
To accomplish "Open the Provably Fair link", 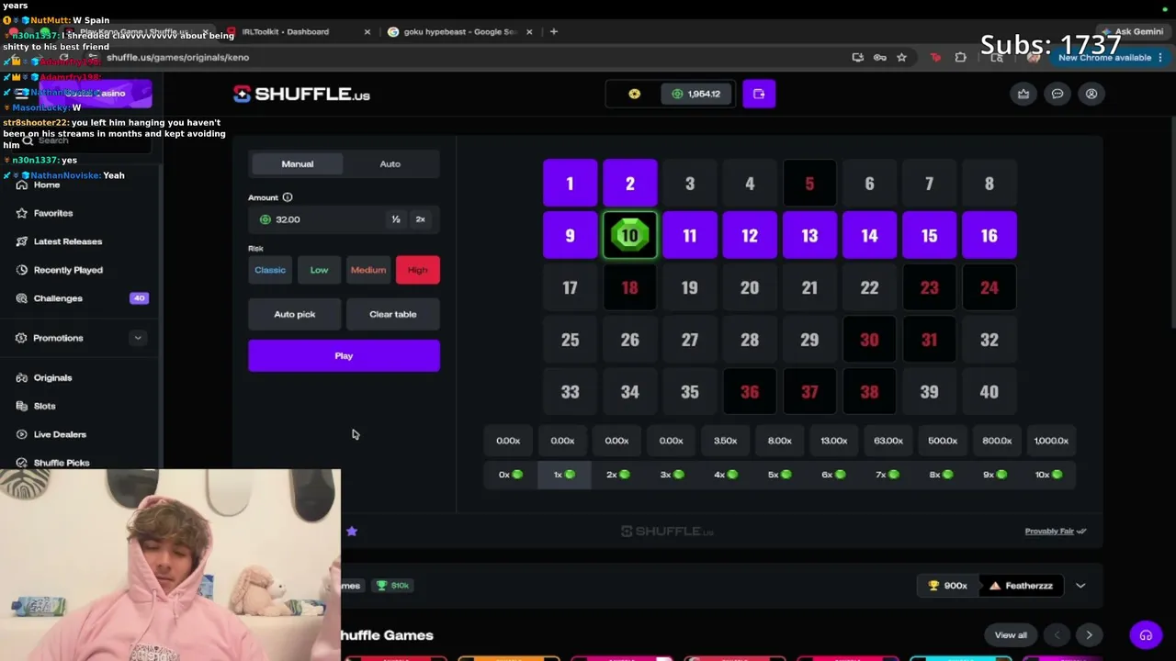I will tap(1056, 532).
